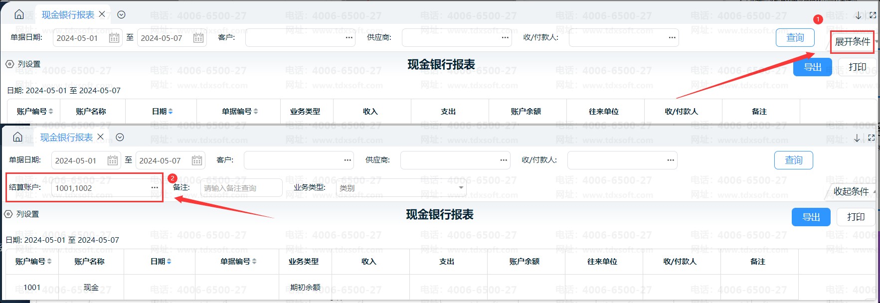Open the 供应商 ellipsis picker in the upper panel
Screen dimensions: 880x303
tap(505, 38)
